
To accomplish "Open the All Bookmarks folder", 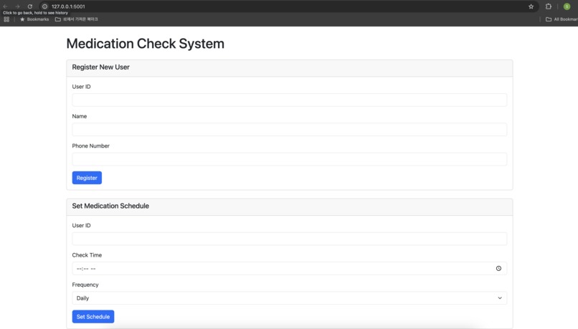I will [x=562, y=19].
